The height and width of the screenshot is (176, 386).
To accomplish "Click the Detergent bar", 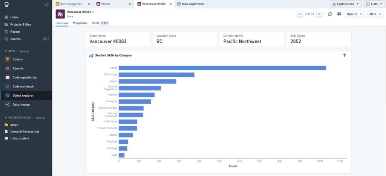I will pos(135,102).
